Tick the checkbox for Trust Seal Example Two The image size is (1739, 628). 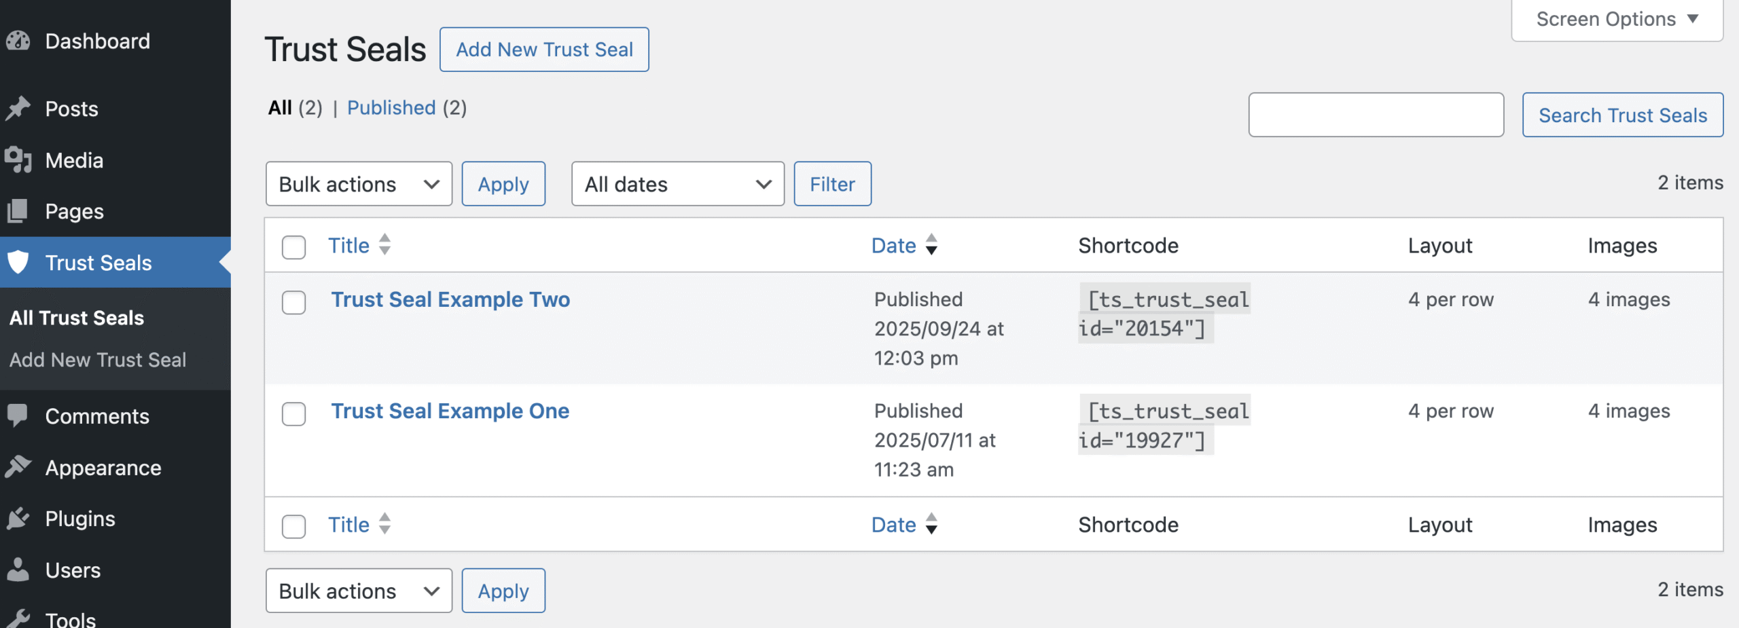(x=293, y=302)
